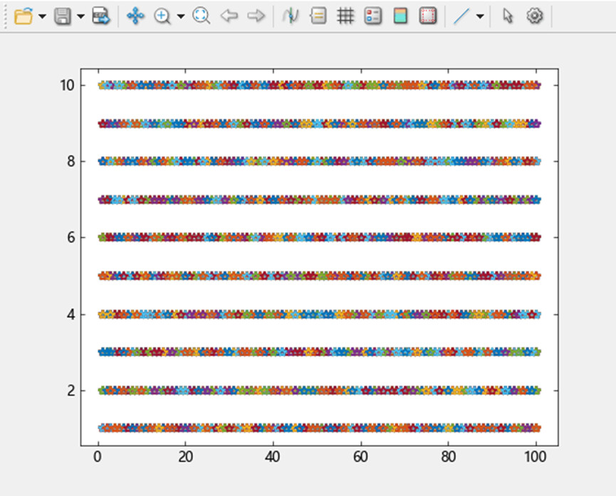The height and width of the screenshot is (496, 616).
Task: Click the y-axis tick label 8
Action: [71, 161]
